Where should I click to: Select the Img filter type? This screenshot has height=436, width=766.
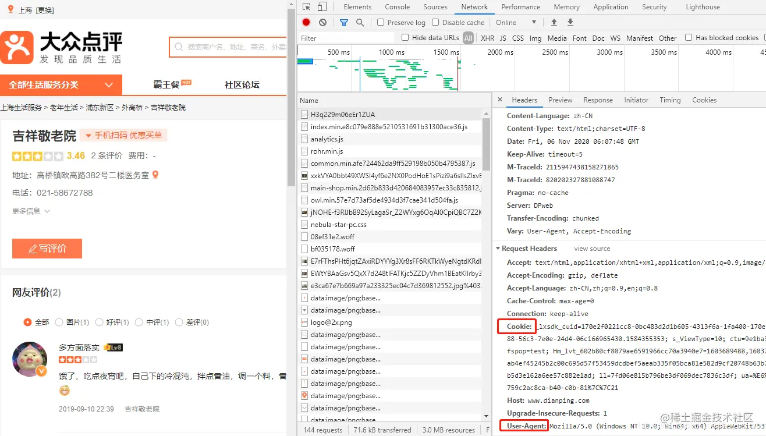point(536,38)
